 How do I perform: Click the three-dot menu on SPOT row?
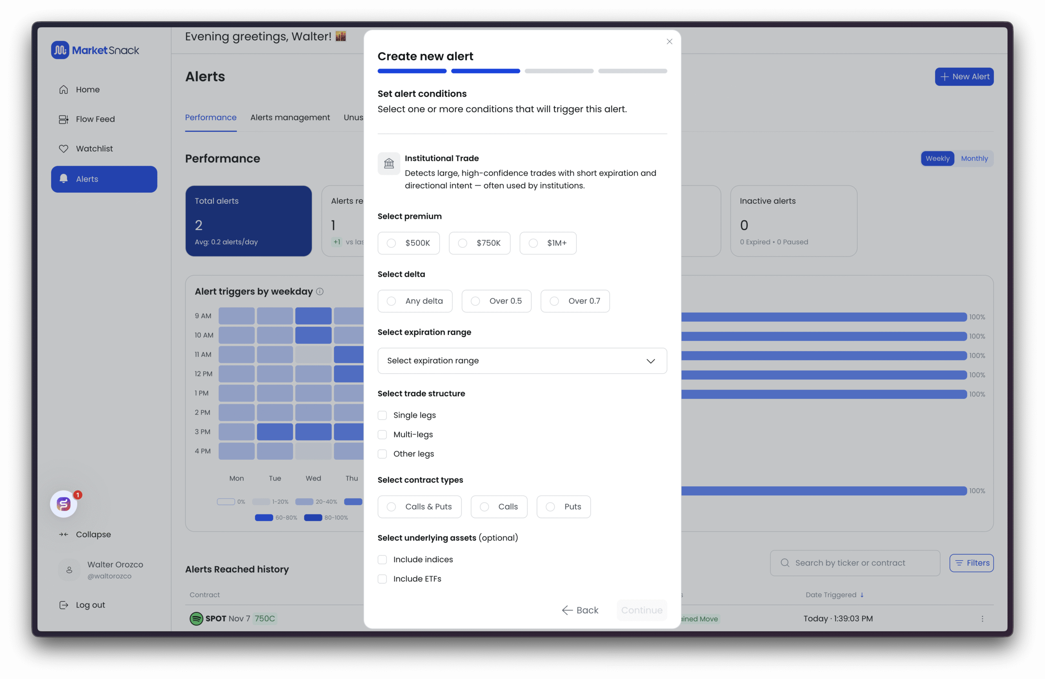[982, 619]
